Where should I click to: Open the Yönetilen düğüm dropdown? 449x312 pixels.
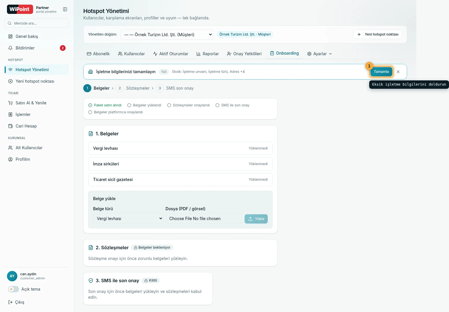pyautogui.click(x=167, y=34)
